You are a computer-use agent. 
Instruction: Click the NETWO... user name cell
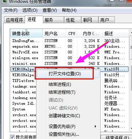53,46
